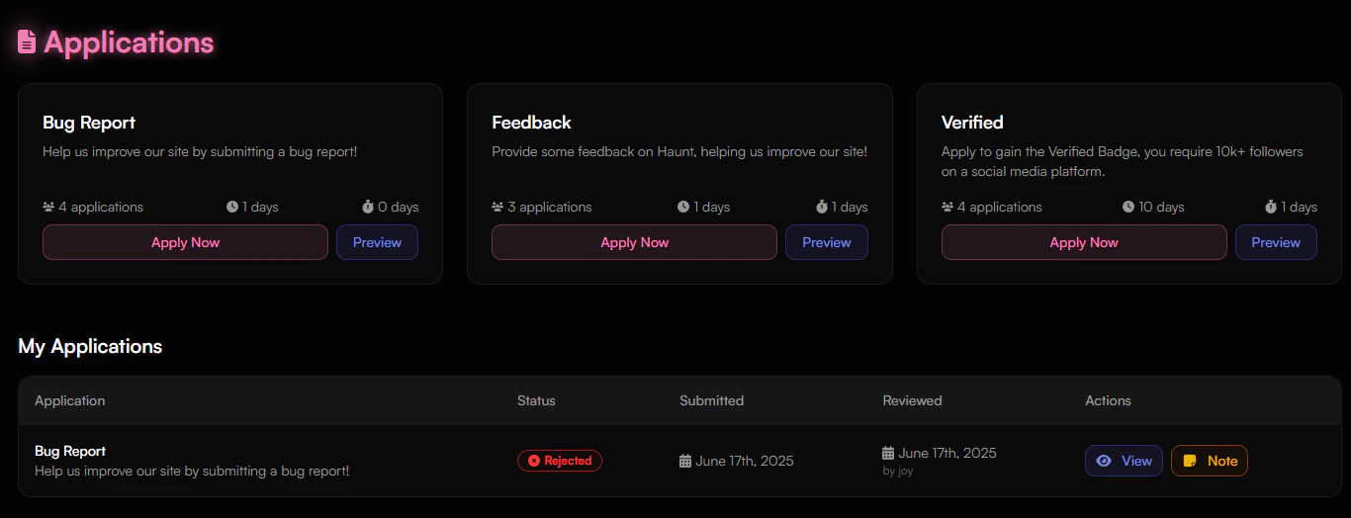Click the Bug Report card description text
The width and height of the screenshot is (1351, 518).
[x=200, y=152]
